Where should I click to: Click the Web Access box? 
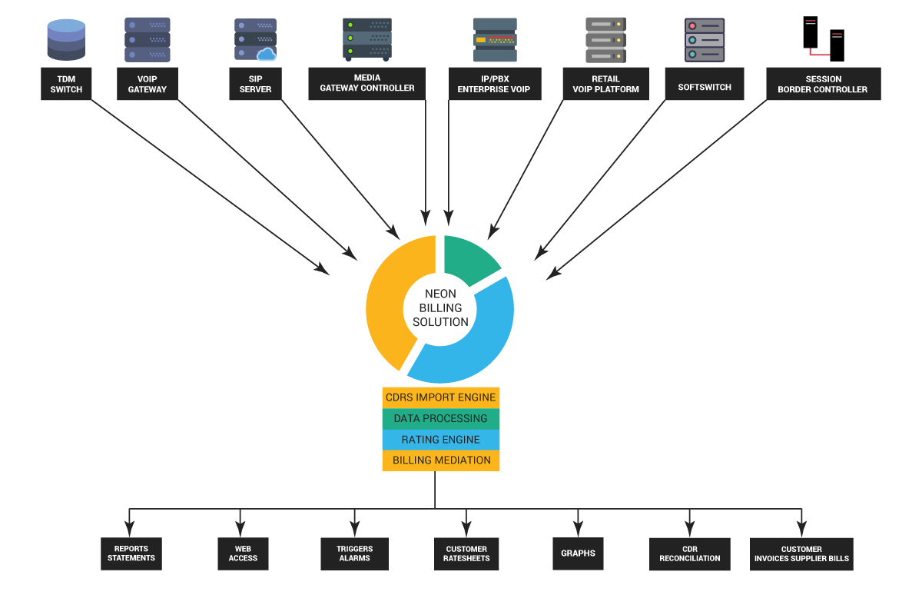[243, 553]
